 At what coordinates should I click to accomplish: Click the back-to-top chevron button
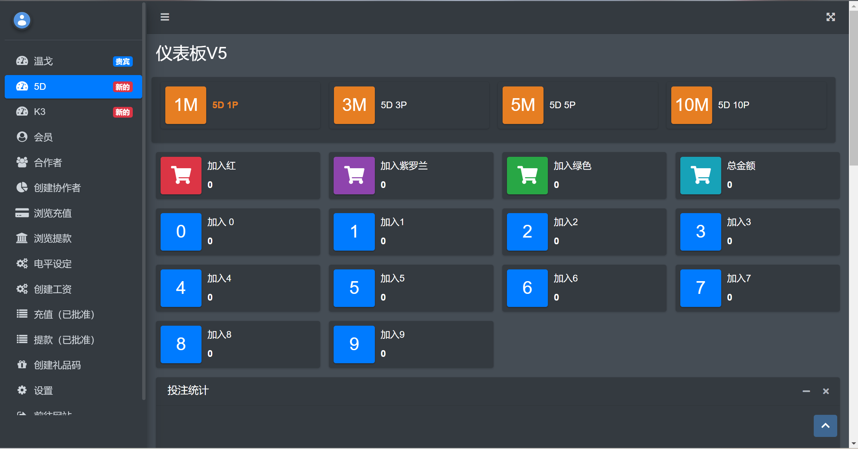click(825, 426)
